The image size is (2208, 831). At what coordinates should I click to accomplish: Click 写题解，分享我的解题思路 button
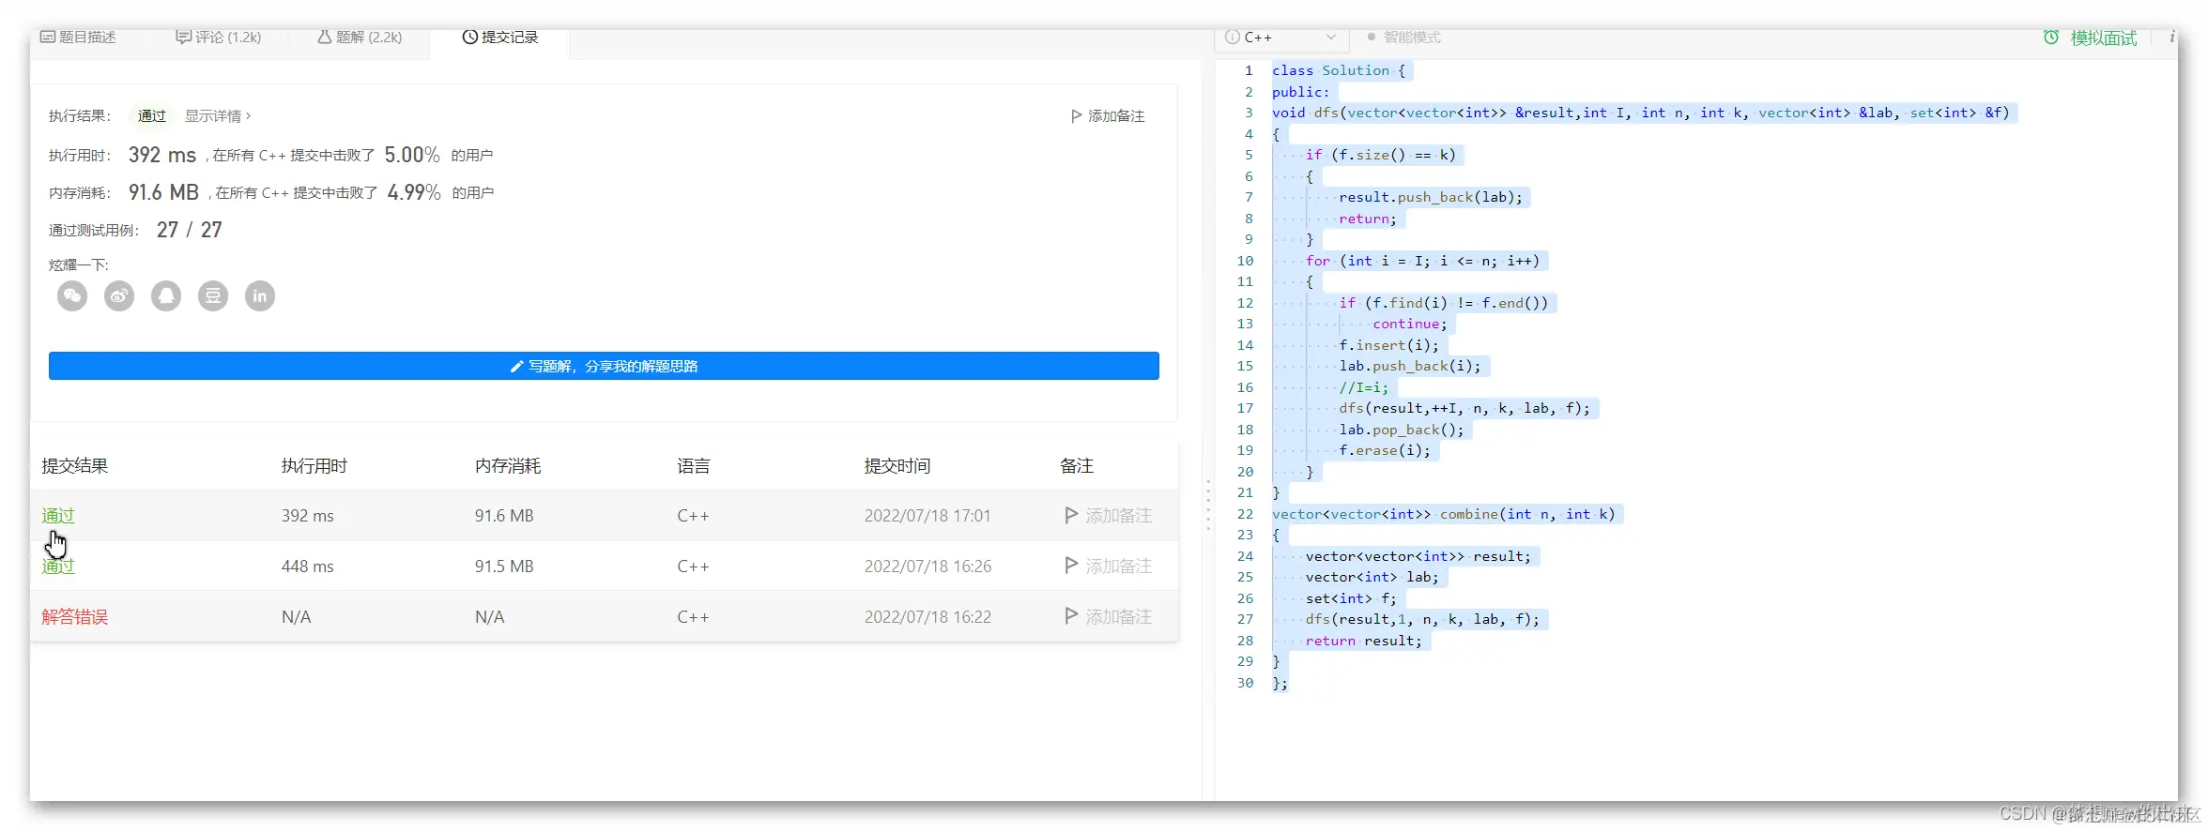[604, 366]
